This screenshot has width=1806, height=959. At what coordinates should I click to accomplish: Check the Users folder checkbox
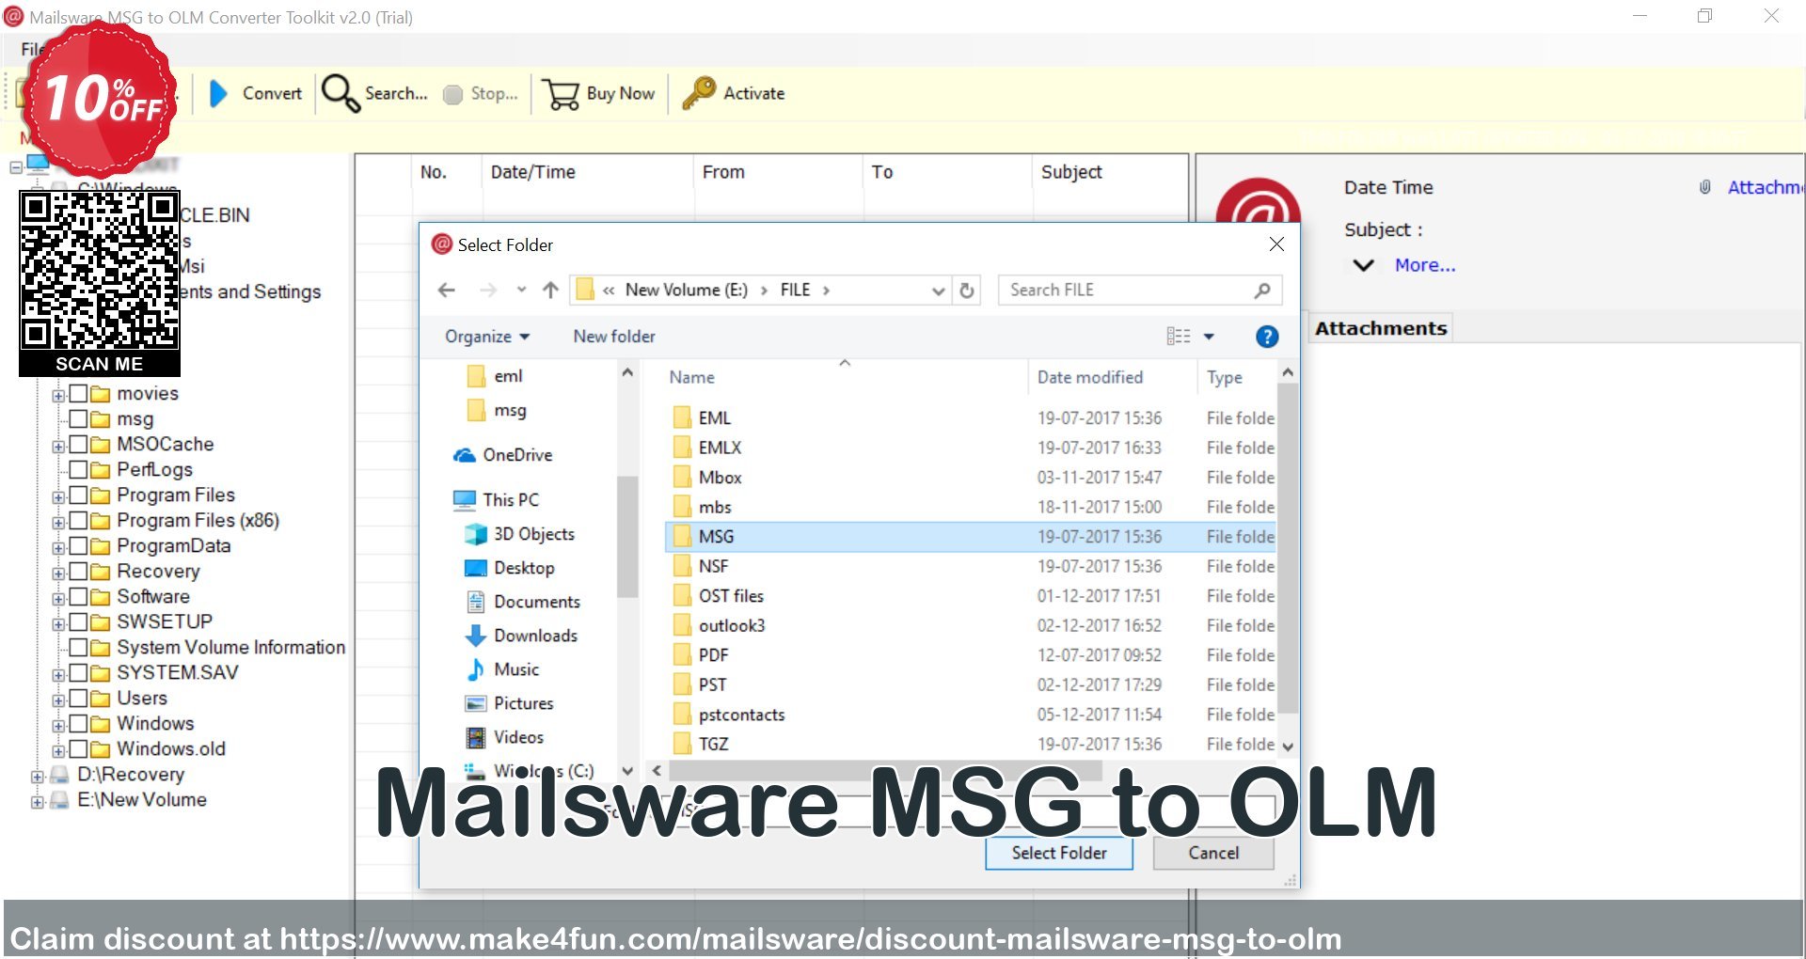click(x=79, y=698)
